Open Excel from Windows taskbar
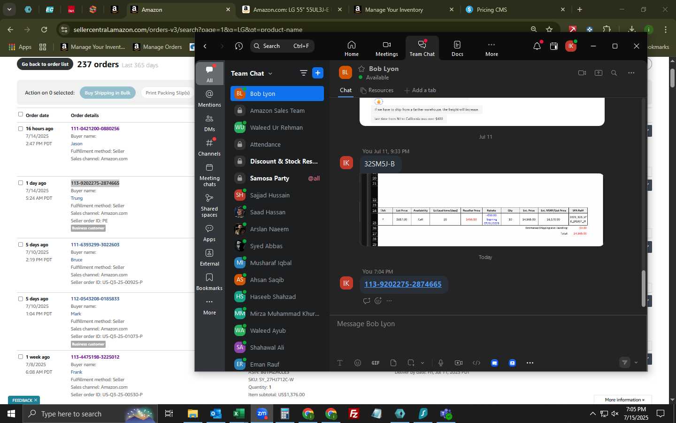 coord(238,414)
